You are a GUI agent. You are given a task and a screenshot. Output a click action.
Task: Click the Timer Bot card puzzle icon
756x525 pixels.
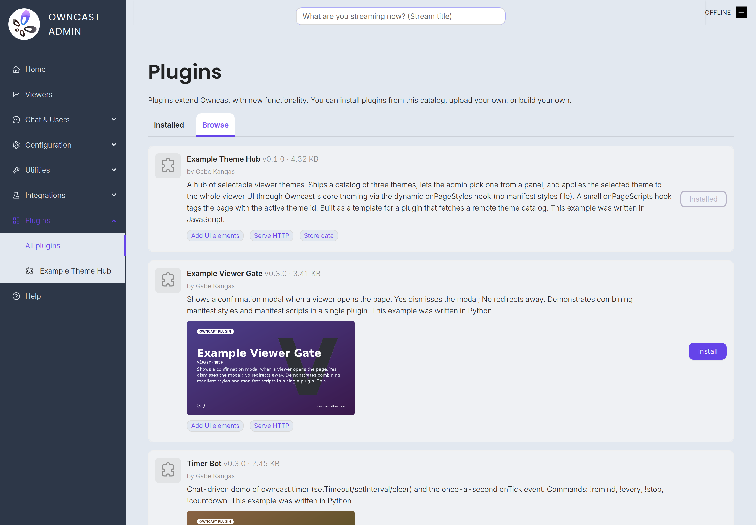tap(168, 470)
